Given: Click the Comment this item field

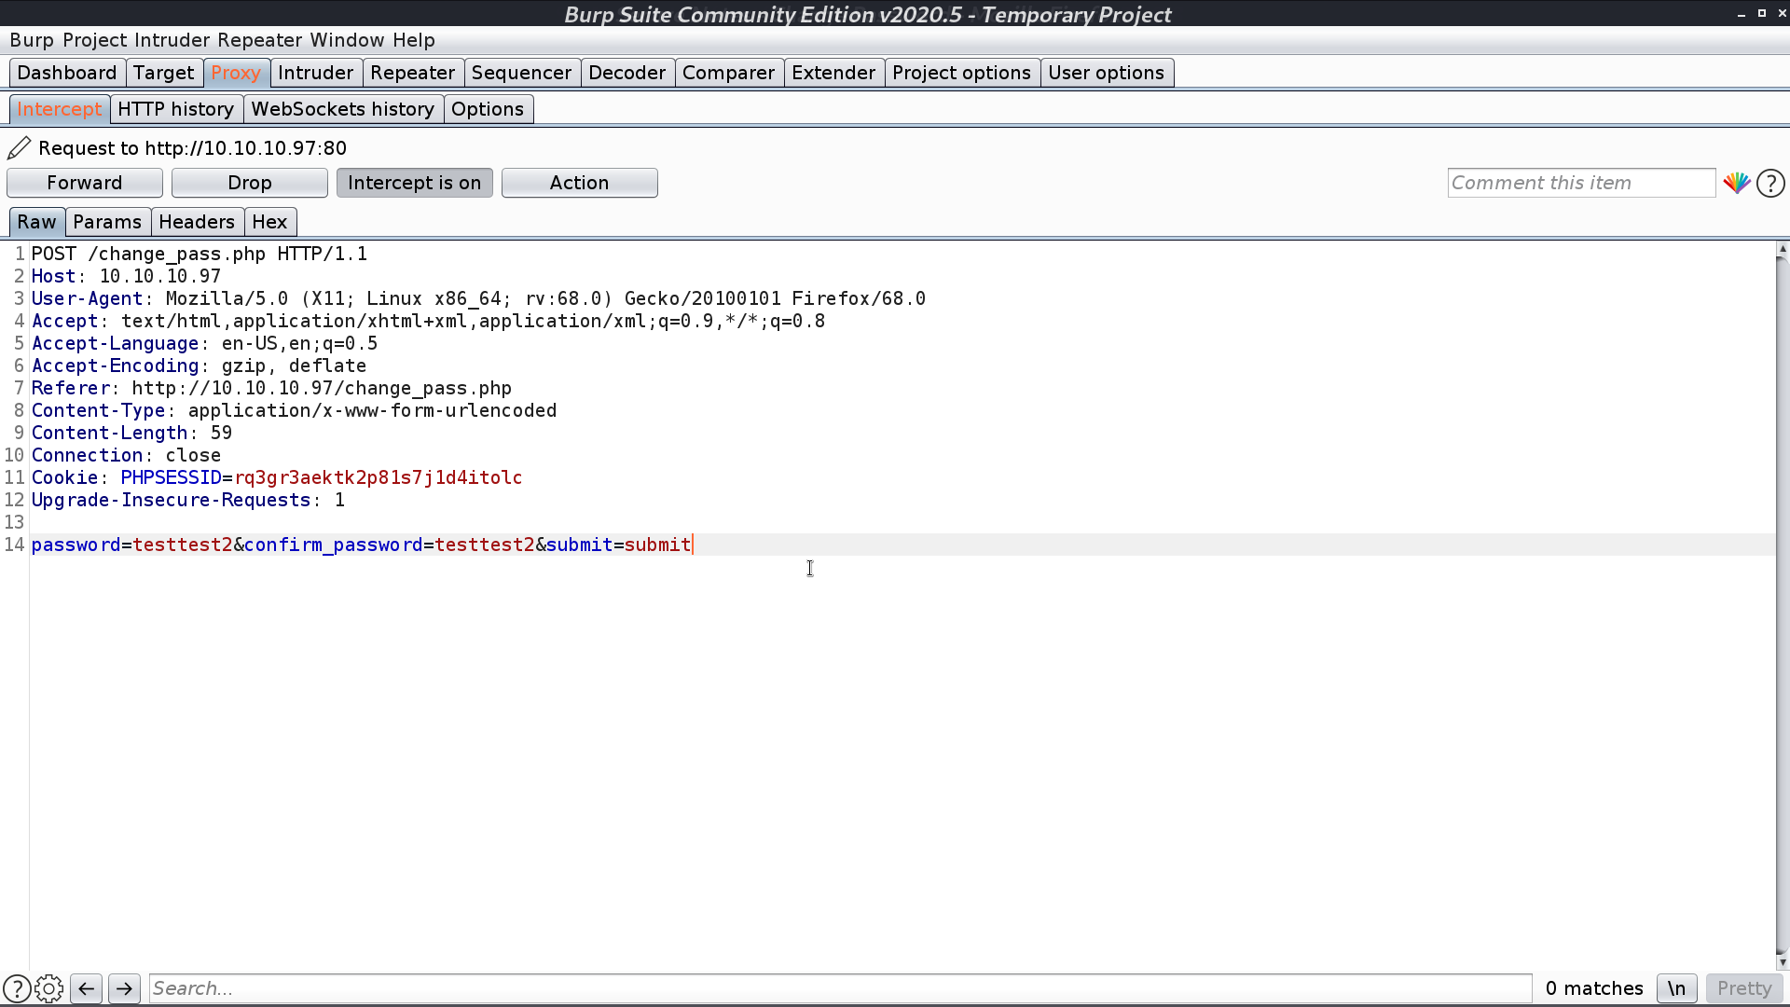Looking at the screenshot, I should coord(1581,183).
